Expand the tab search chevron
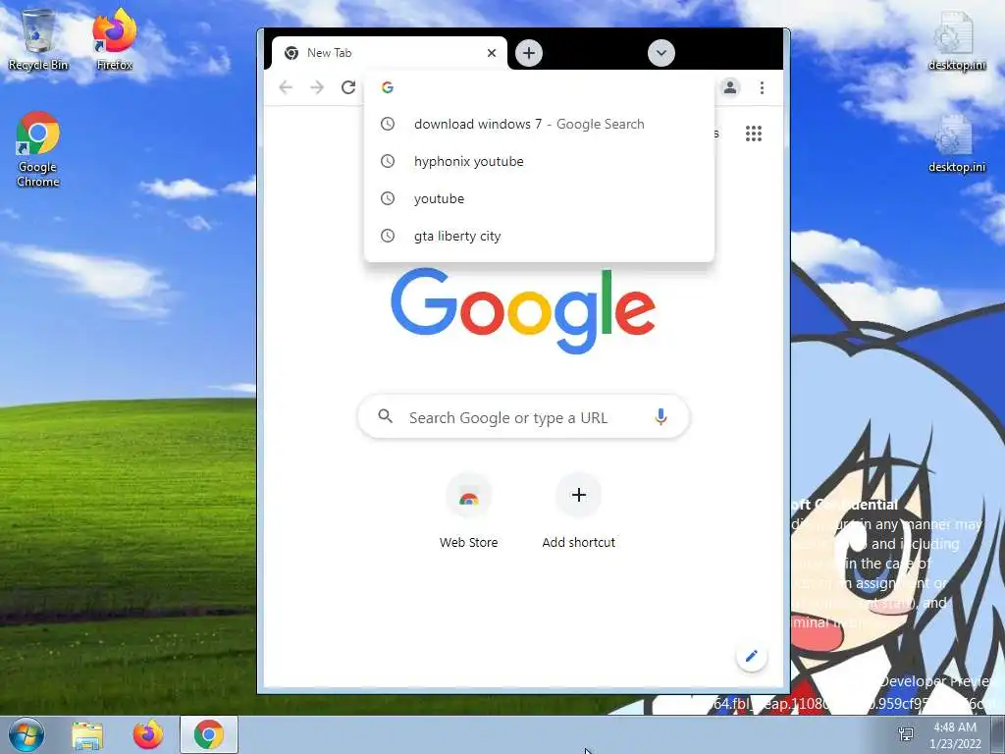 point(661,53)
